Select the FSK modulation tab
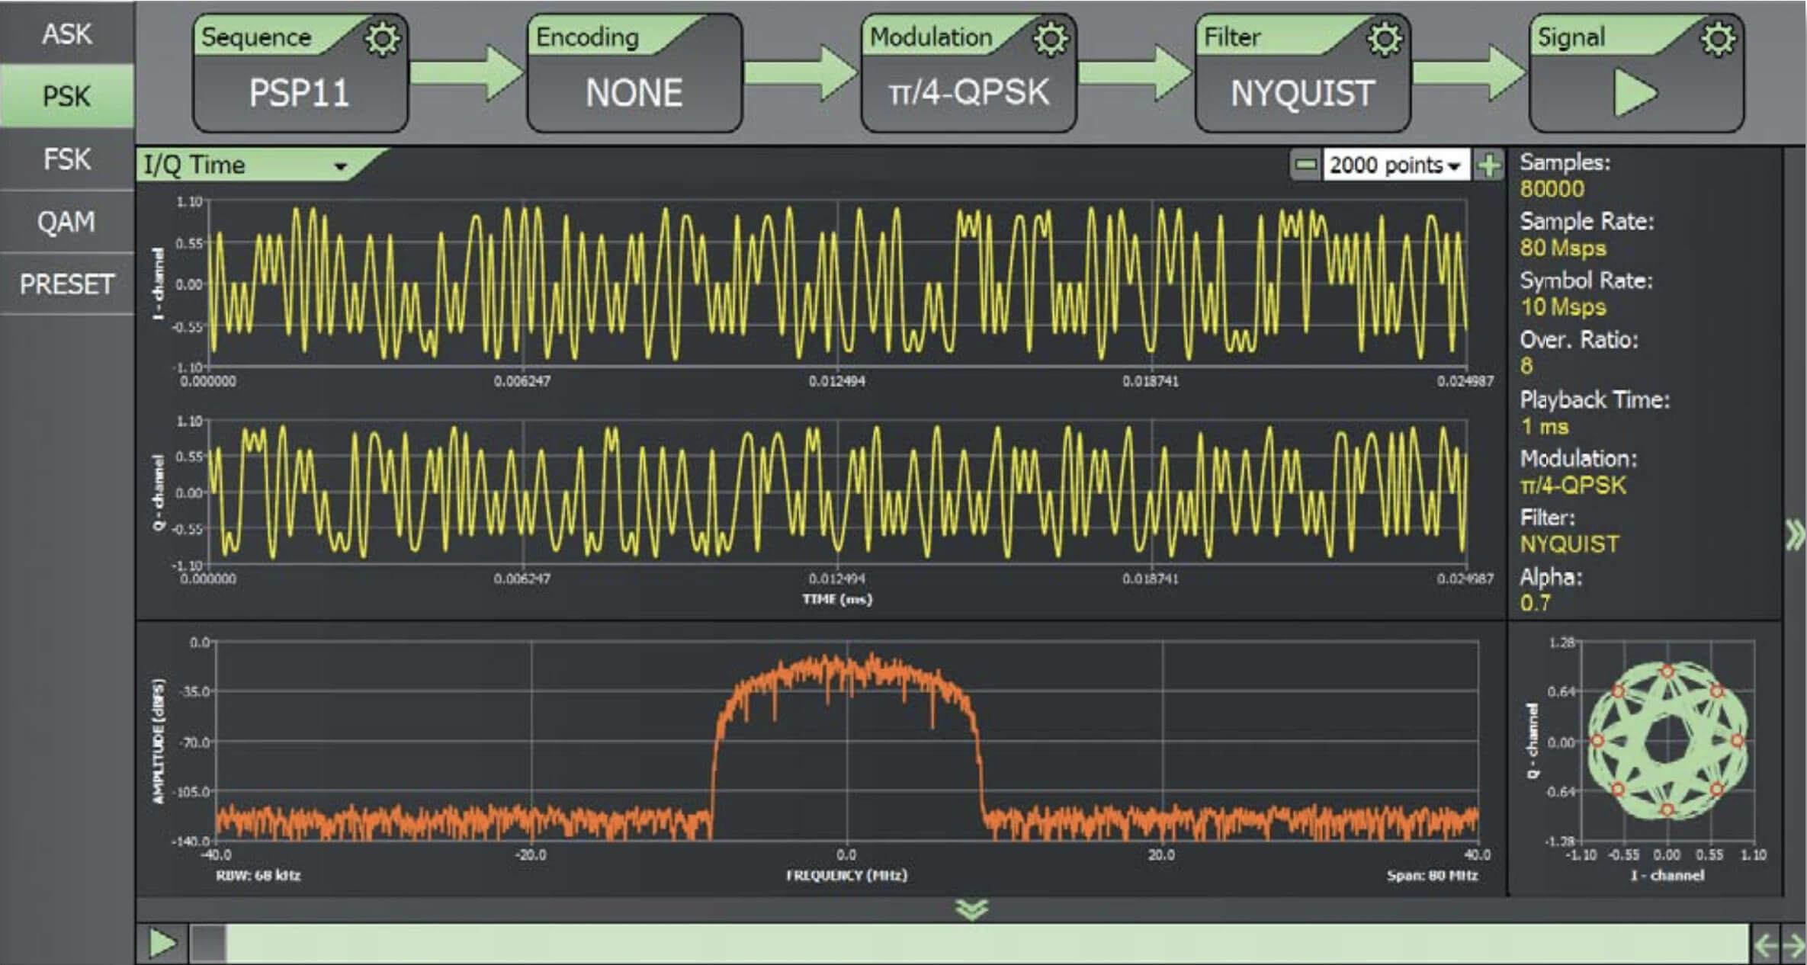 pos(67,159)
